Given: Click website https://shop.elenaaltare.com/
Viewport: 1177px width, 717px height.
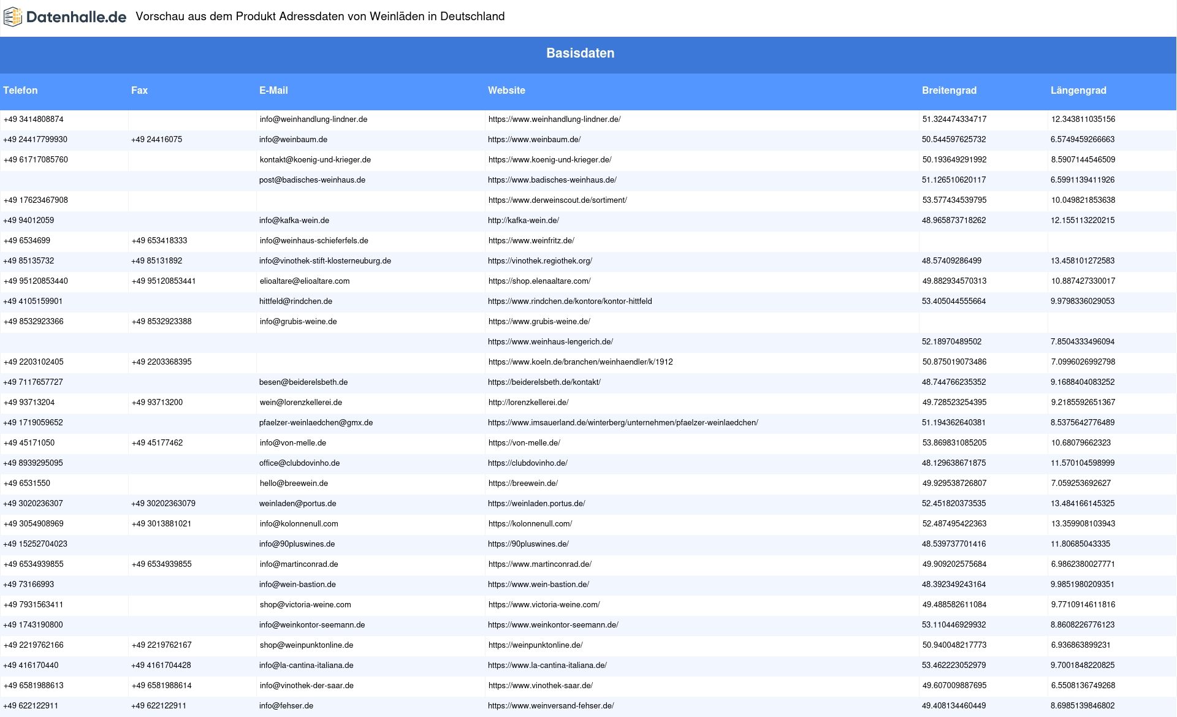Looking at the screenshot, I should tap(539, 281).
